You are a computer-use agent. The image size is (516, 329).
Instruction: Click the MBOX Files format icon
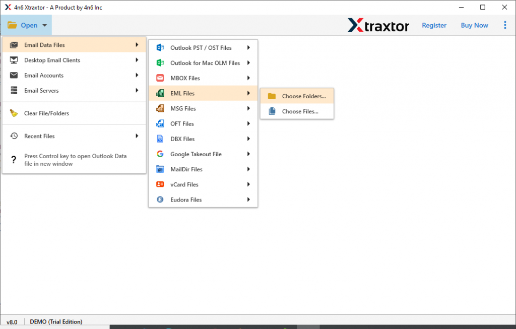click(161, 78)
